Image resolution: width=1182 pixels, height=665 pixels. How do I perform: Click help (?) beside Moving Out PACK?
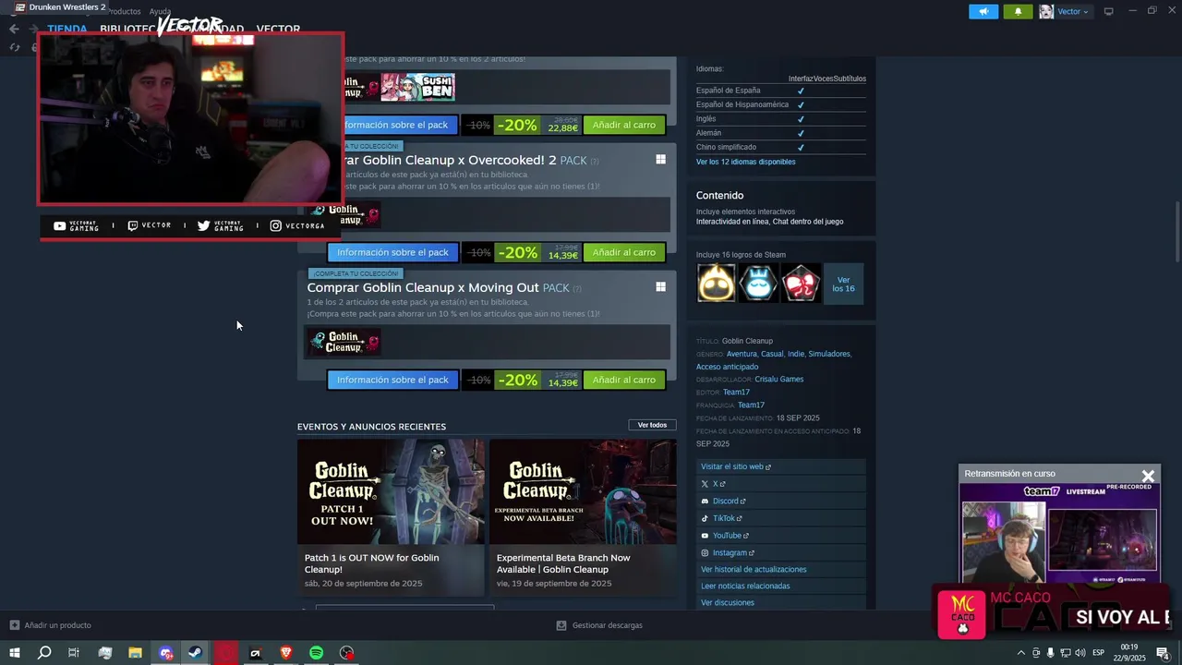point(577,288)
